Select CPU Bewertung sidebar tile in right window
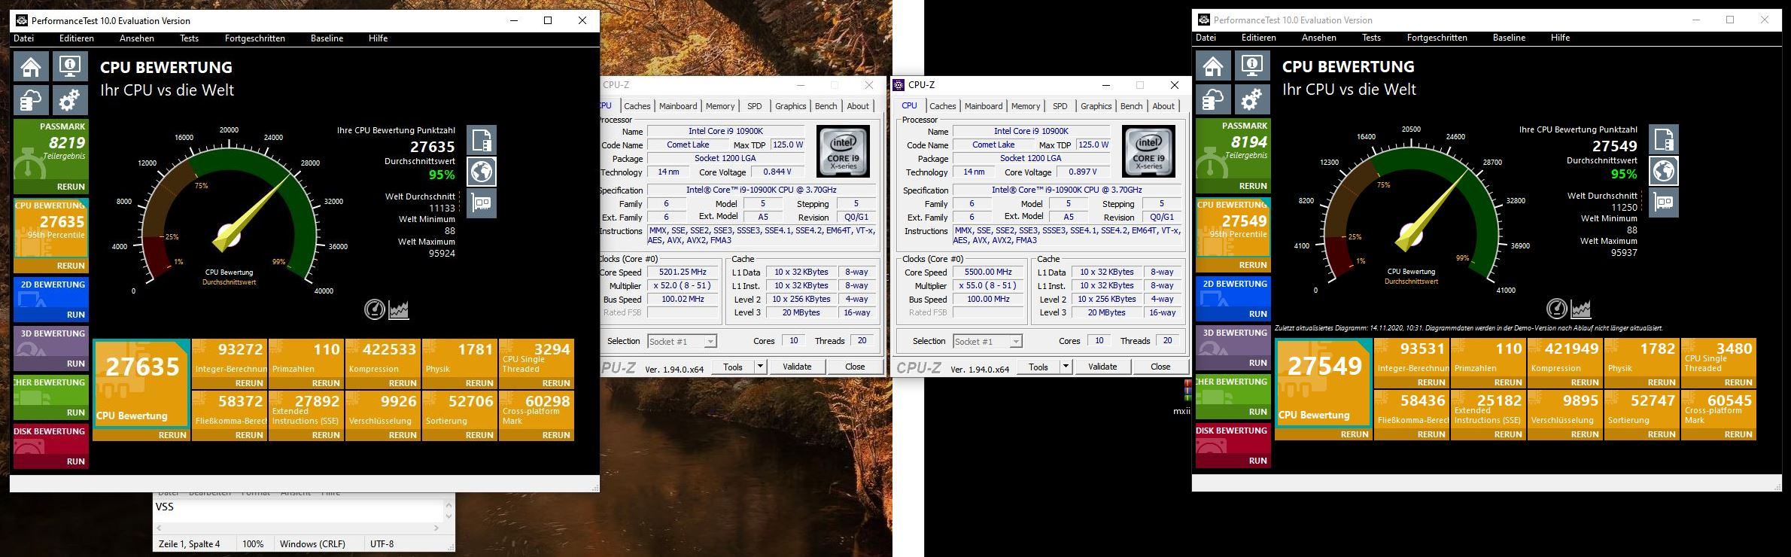 tap(1233, 228)
